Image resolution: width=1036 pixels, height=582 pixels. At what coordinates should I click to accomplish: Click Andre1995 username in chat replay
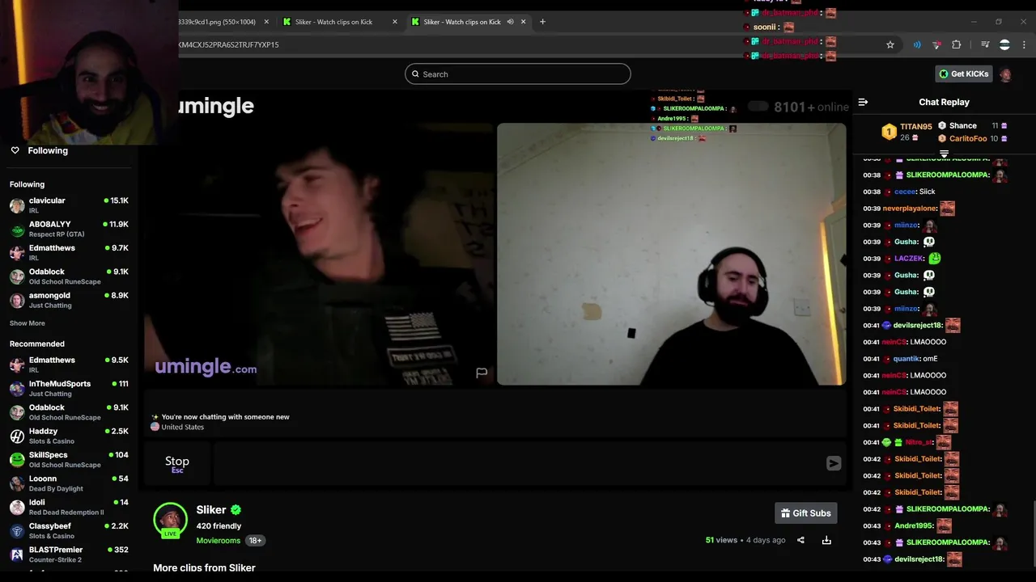[x=915, y=525]
